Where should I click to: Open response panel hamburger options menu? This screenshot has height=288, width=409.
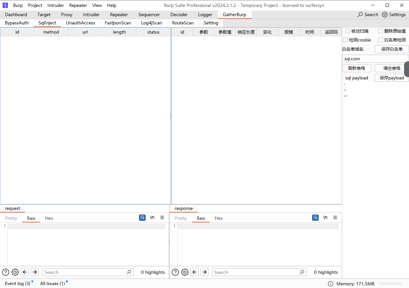point(335,217)
